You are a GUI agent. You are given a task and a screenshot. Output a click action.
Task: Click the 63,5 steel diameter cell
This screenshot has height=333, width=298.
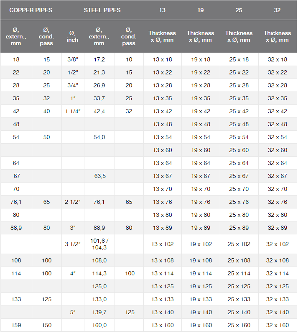coord(99,176)
